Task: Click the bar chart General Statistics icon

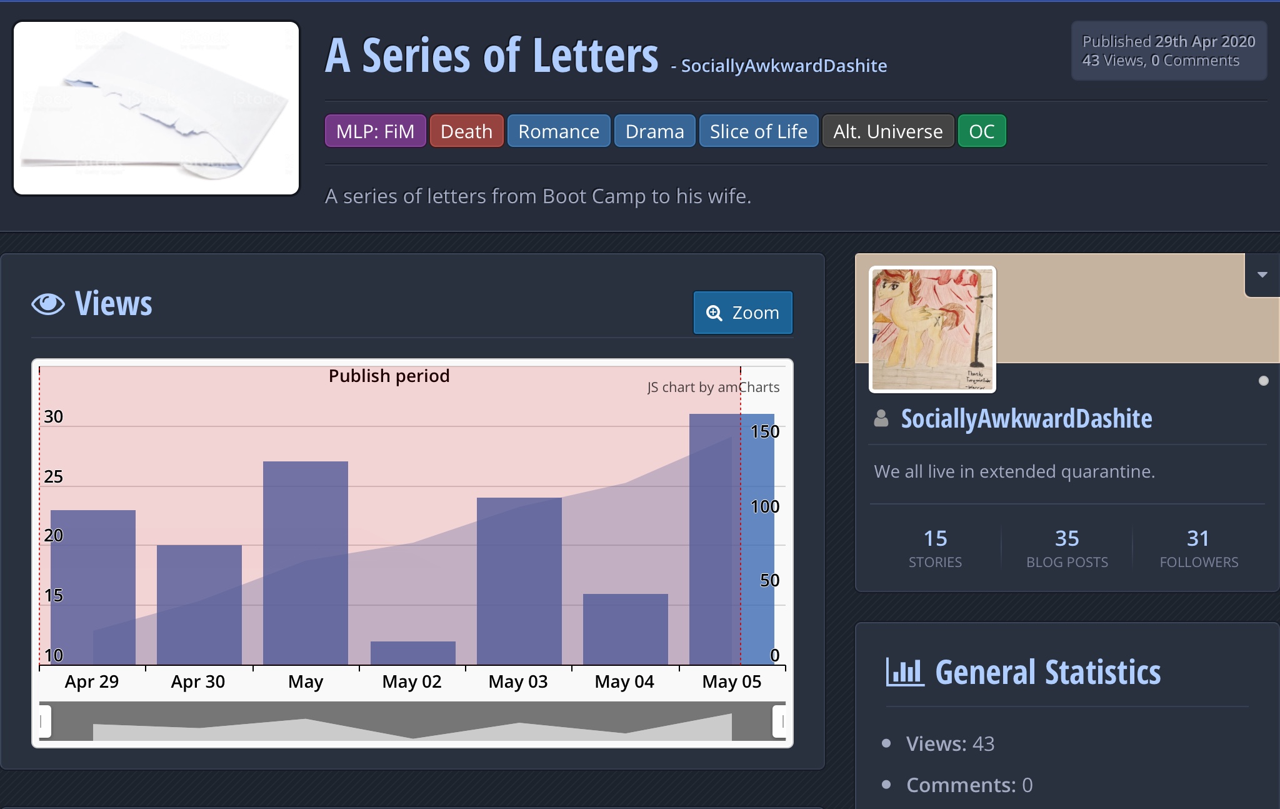Action: (904, 672)
